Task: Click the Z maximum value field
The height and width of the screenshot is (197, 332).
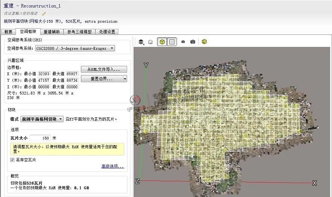Action: tap(72, 87)
